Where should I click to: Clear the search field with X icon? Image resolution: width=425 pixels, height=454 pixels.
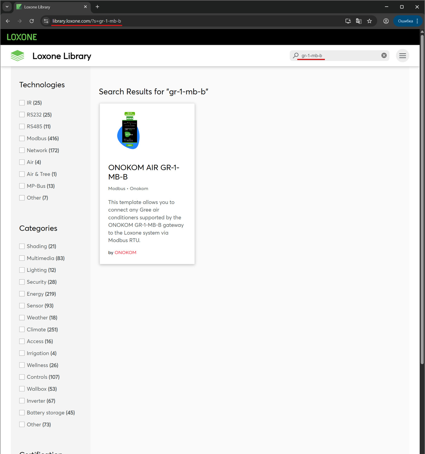coord(384,55)
